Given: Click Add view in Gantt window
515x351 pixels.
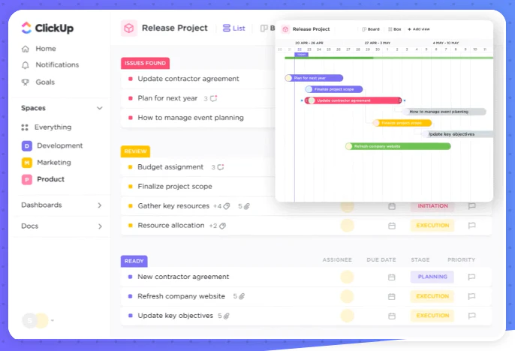Looking at the screenshot, I should [419, 29].
